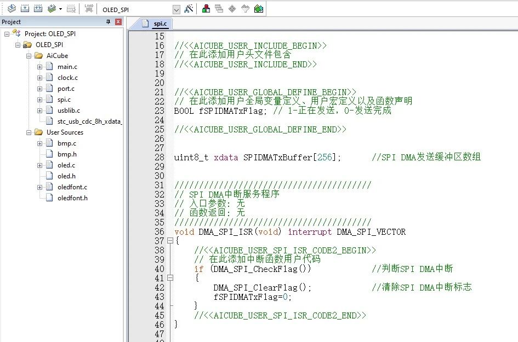
Task: Click DMA_SPI_VECTOR on line 36
Action: pyautogui.click(x=371, y=231)
